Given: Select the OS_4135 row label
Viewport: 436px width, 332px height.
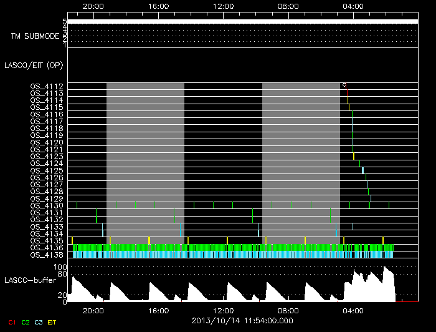Looking at the screenshot, I should pyautogui.click(x=47, y=241).
